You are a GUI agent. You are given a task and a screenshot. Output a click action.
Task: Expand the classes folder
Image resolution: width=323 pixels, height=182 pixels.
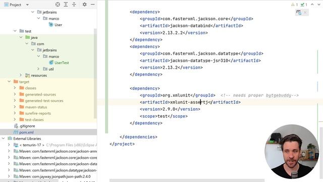click(15, 88)
